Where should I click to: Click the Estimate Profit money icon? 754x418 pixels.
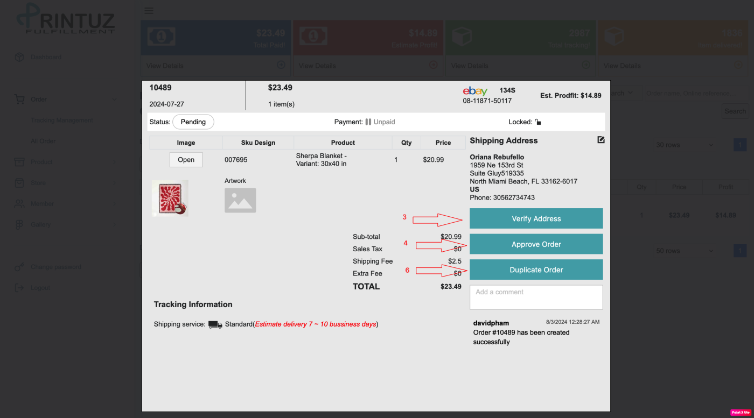(313, 37)
